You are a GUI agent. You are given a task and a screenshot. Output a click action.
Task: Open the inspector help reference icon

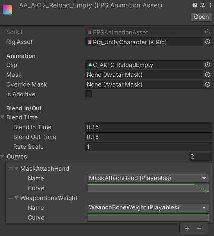pyautogui.click(x=195, y=5)
